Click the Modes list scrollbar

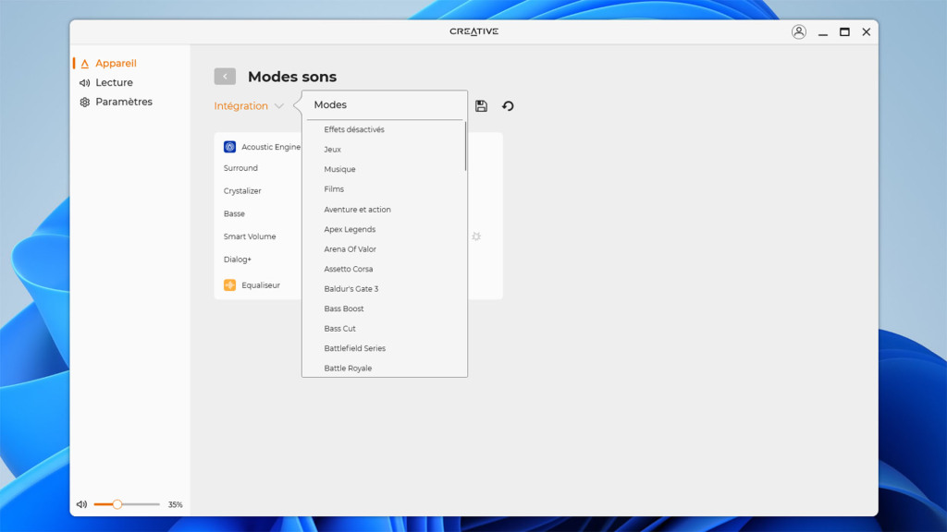coord(465,146)
